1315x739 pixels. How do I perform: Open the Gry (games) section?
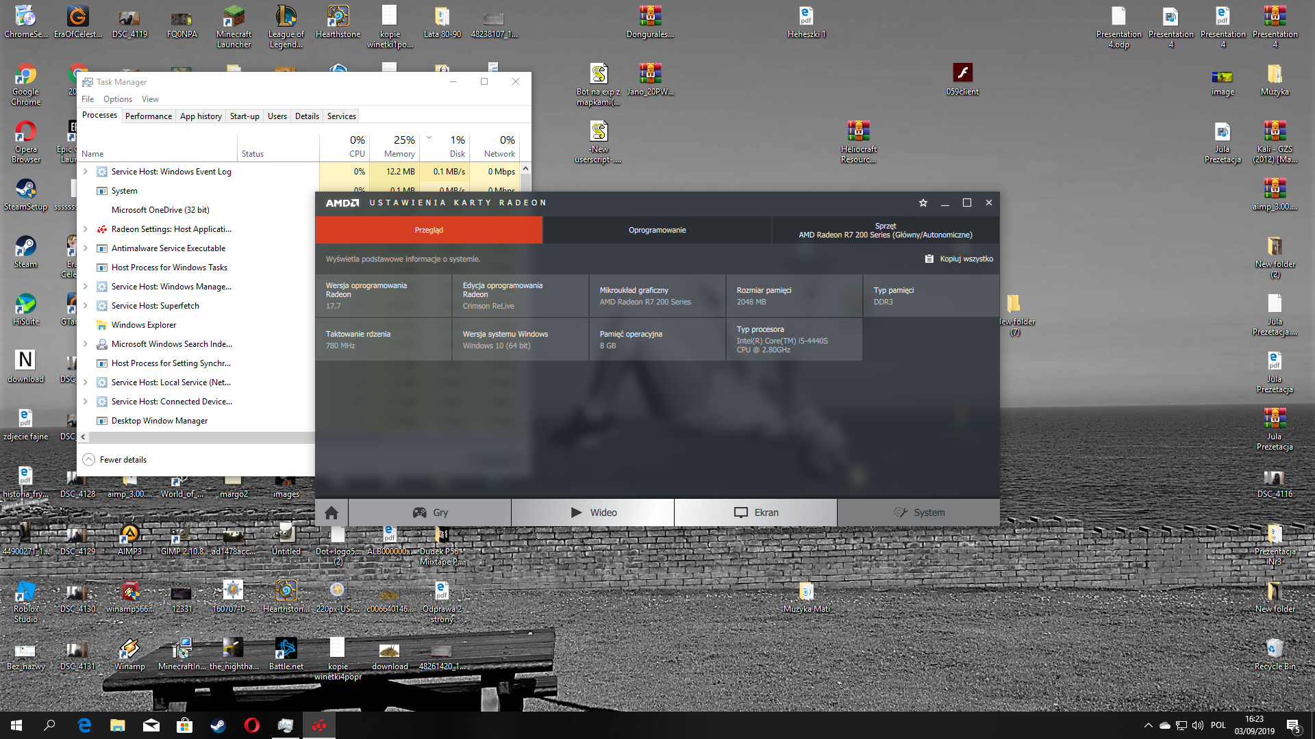(x=429, y=513)
